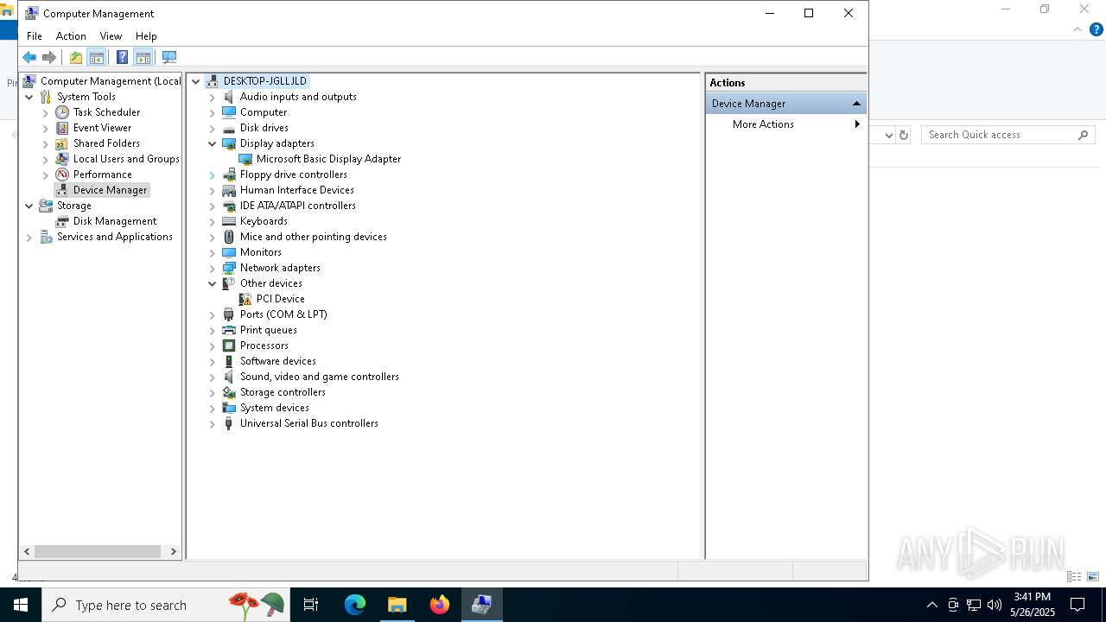Image resolution: width=1106 pixels, height=622 pixels.
Task: Click the Universal Serial Bus controllers icon
Action: coord(229,423)
